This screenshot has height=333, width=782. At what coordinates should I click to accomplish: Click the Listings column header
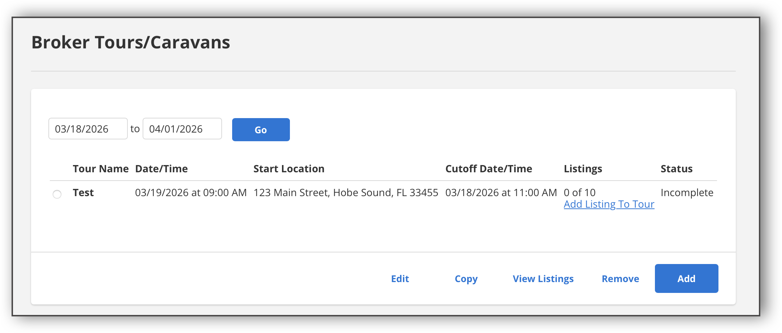click(583, 169)
